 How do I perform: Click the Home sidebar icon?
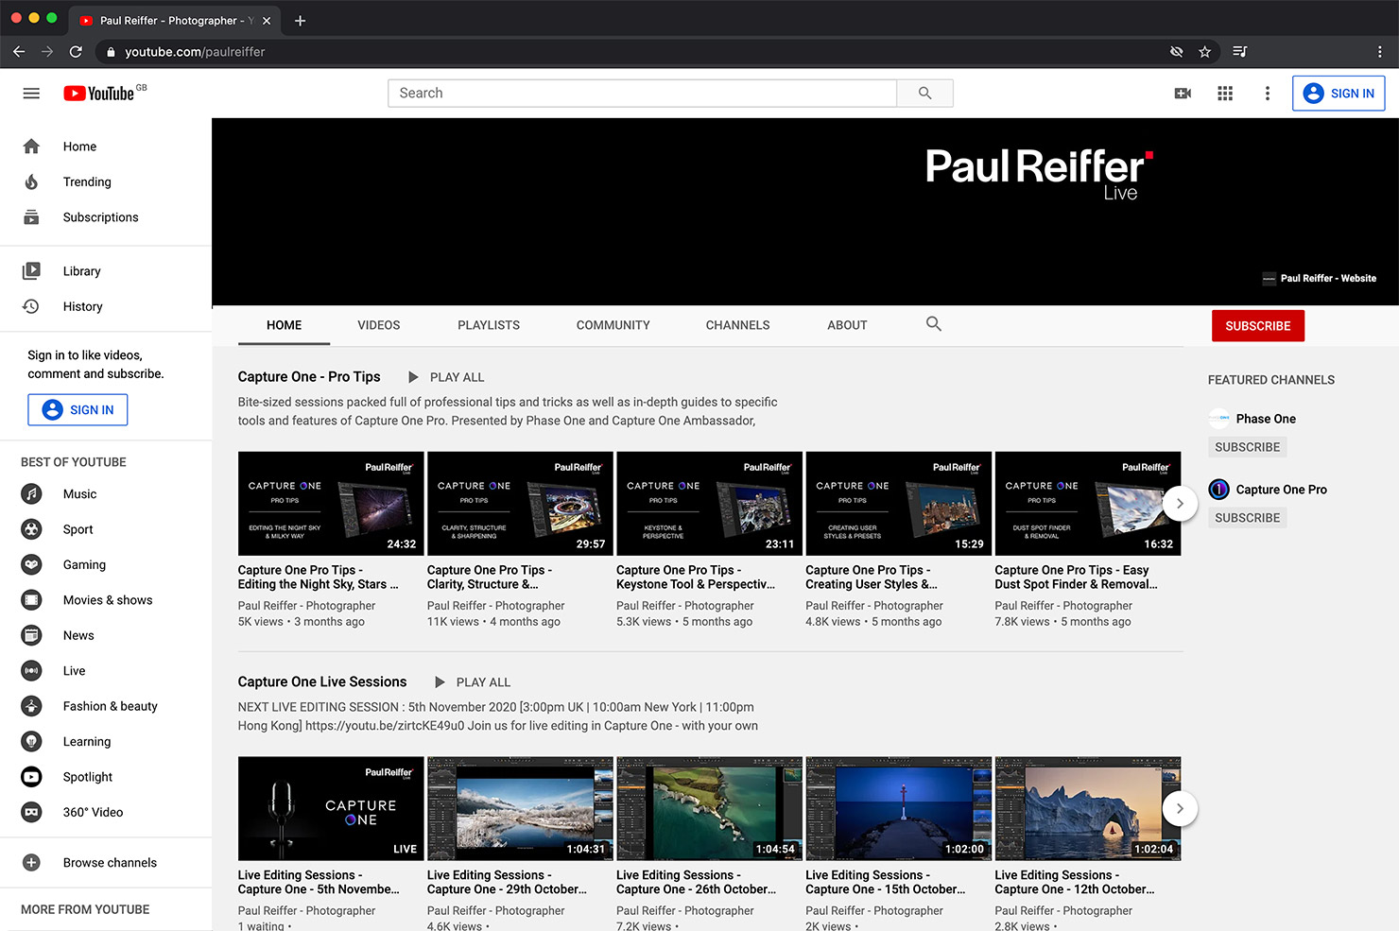31,147
